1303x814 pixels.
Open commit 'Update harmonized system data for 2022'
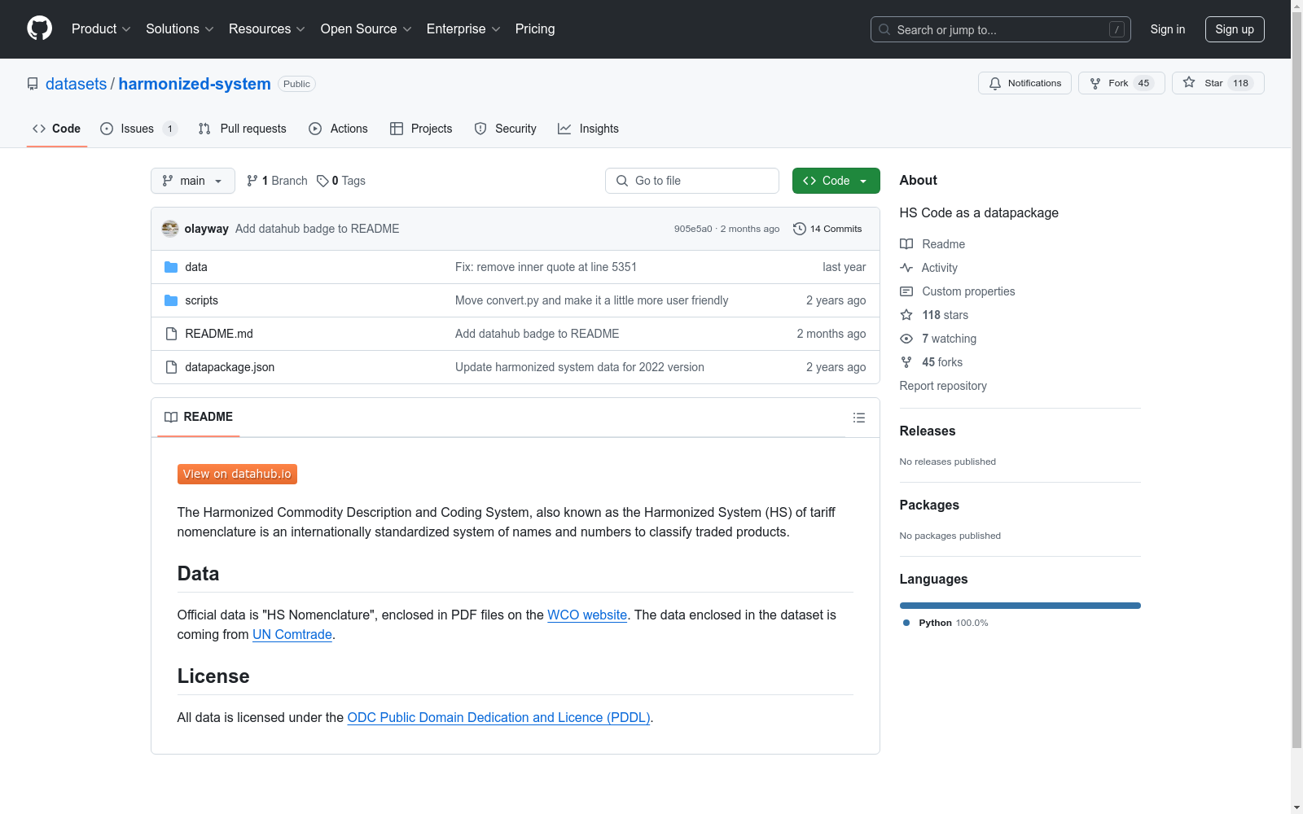580,367
